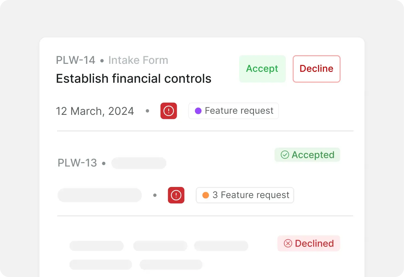
Task: Click the purple dot in Feature request label
Action: click(198, 111)
